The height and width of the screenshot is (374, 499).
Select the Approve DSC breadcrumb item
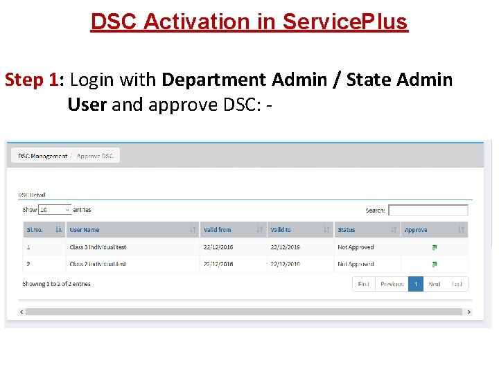click(95, 156)
